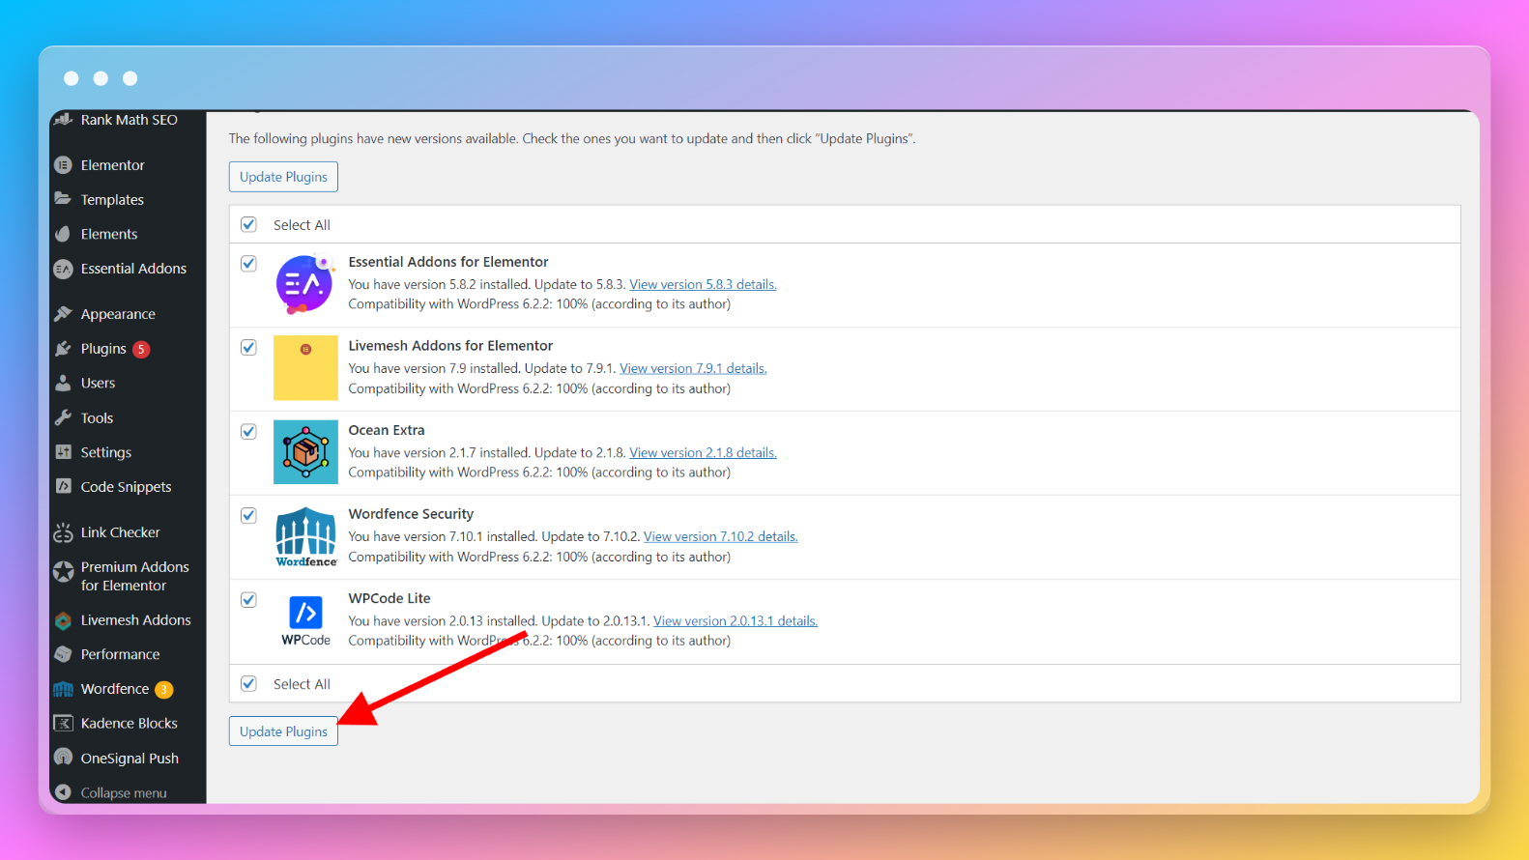Uncheck the top Select All checkbox
Viewport: 1529px width, 860px height.
click(249, 224)
